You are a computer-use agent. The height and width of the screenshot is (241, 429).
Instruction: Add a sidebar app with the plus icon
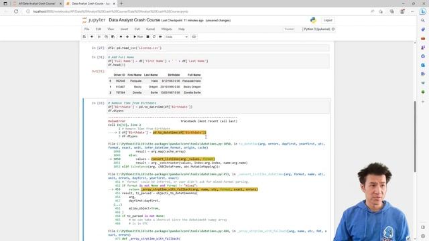tap(423, 102)
